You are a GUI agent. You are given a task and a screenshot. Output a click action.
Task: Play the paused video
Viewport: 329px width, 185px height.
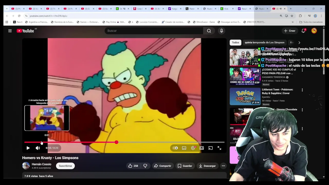pyautogui.click(x=28, y=148)
